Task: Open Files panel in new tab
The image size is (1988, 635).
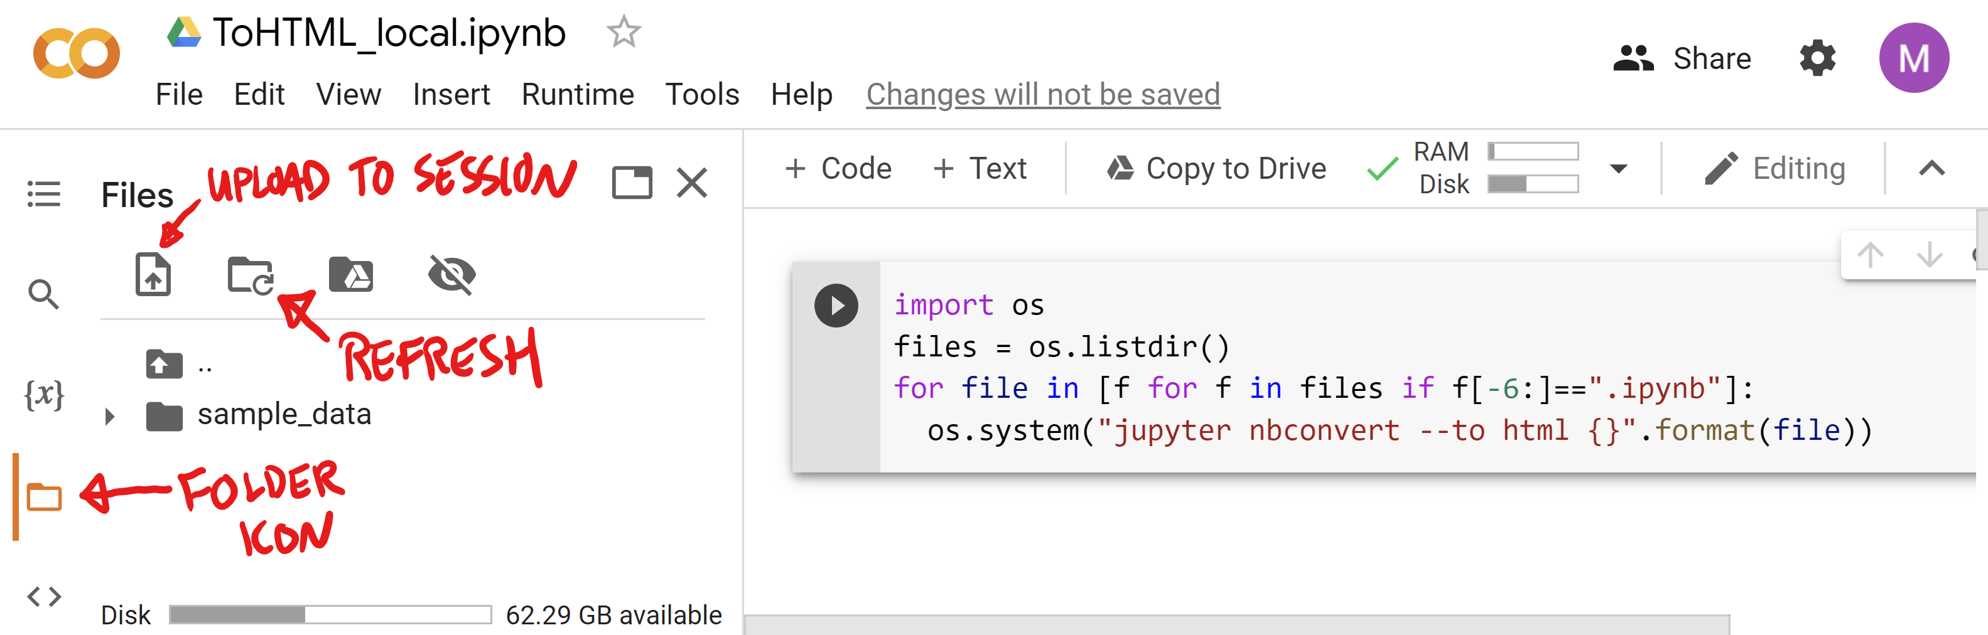Action: click(x=632, y=183)
